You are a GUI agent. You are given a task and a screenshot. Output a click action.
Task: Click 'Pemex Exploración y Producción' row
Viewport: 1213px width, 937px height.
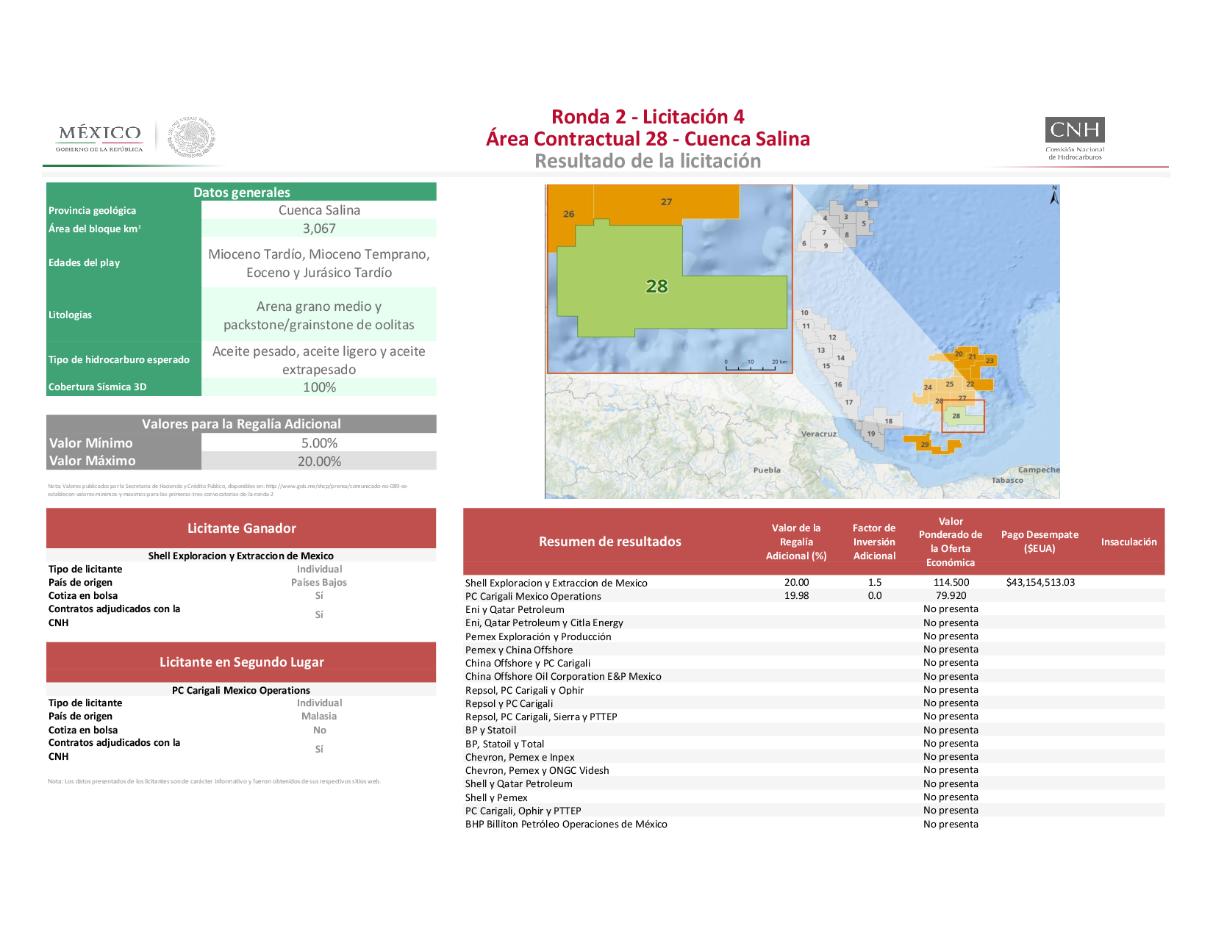[x=814, y=636]
